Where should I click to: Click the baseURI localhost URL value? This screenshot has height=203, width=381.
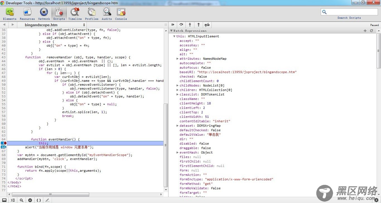pos(247,72)
